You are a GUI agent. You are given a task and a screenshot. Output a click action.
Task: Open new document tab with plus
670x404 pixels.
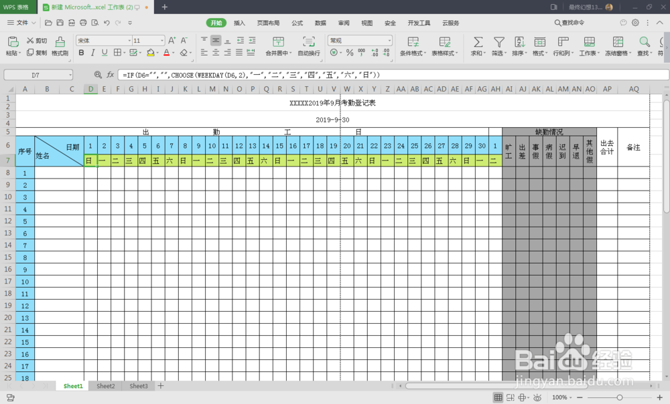tap(165, 7)
